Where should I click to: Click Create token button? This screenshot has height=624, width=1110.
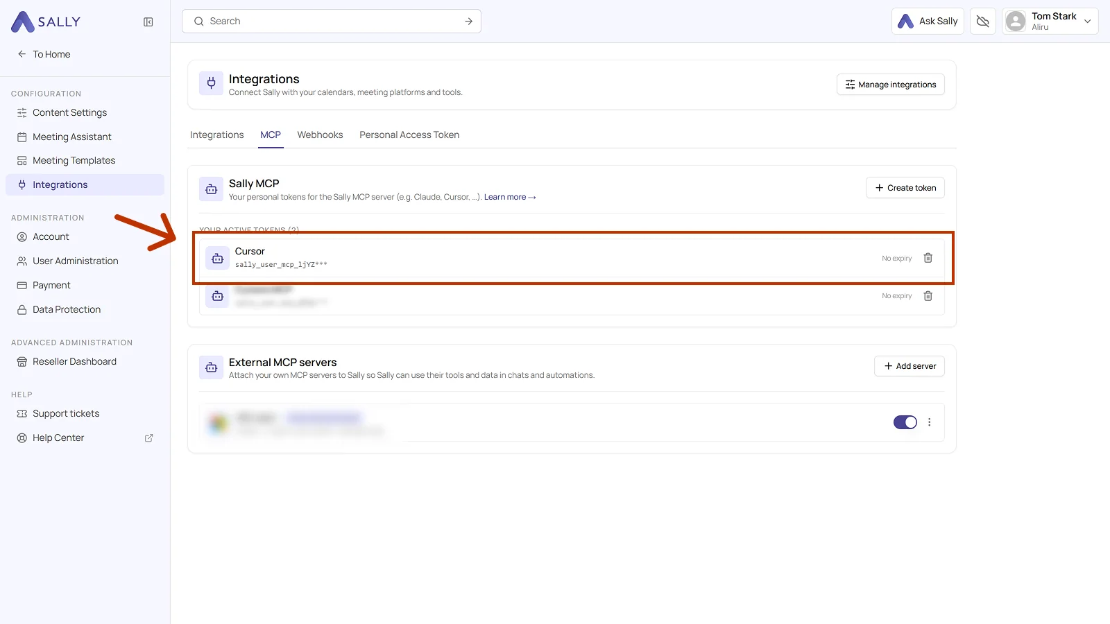click(905, 188)
